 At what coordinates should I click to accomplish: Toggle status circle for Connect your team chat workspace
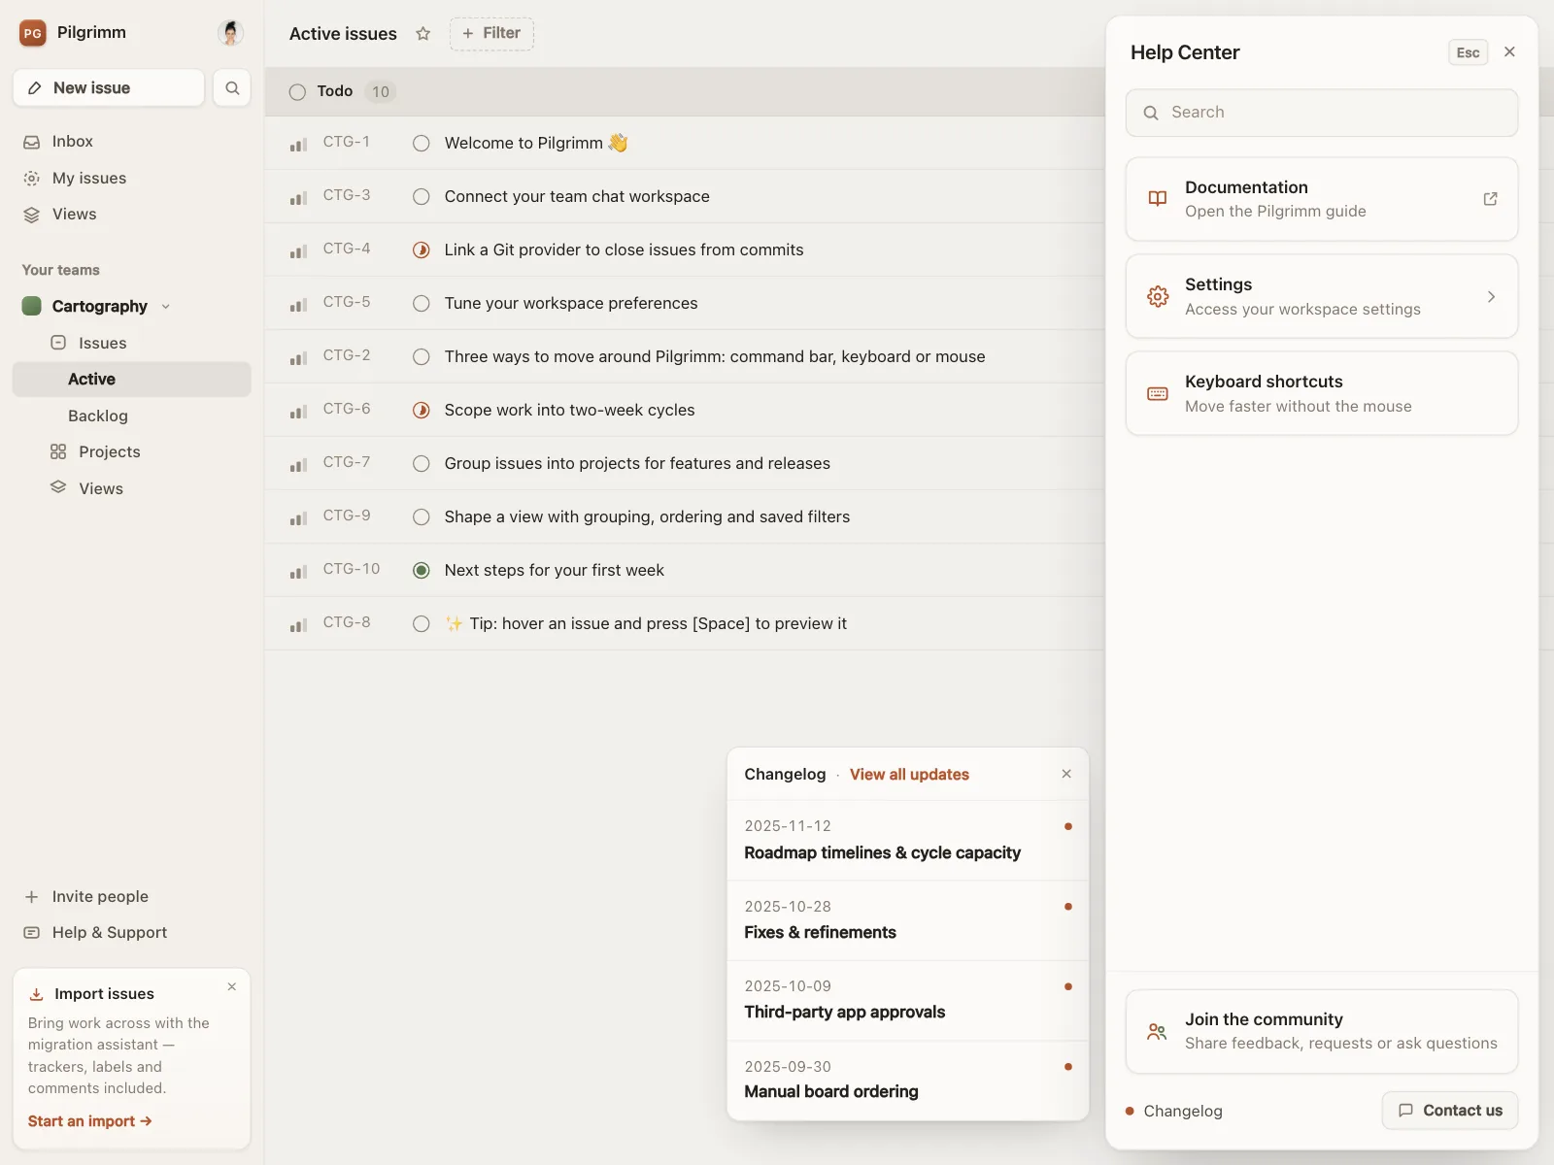[421, 197]
